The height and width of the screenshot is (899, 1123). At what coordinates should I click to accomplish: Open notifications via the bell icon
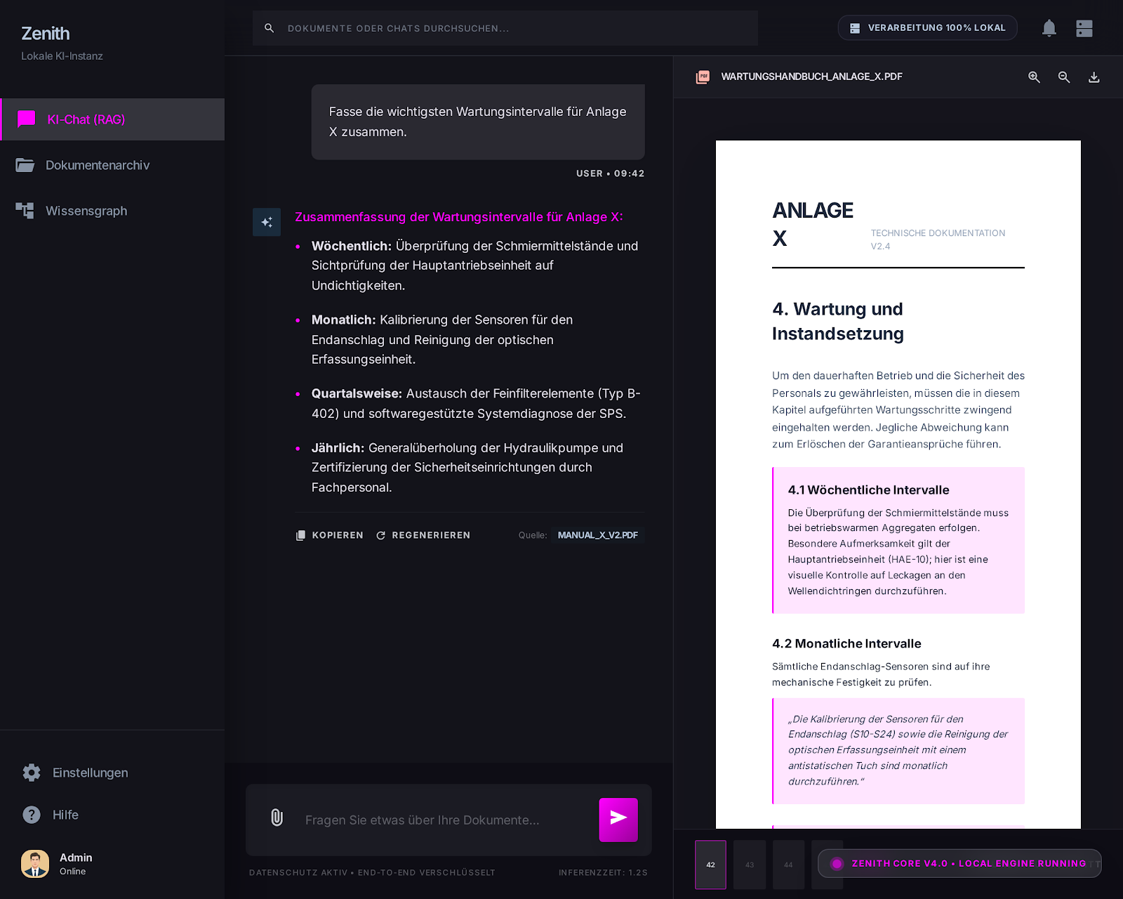pos(1050,28)
